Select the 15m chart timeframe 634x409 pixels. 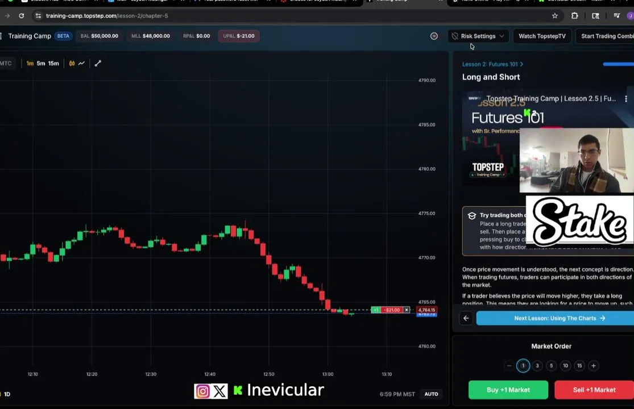pos(53,64)
